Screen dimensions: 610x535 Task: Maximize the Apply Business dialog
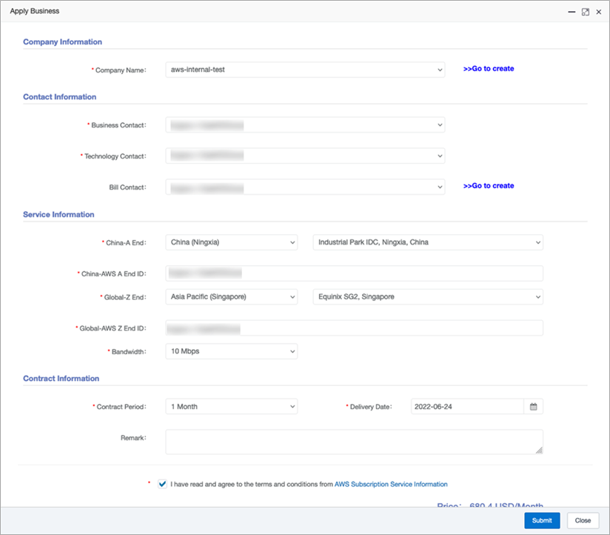(585, 12)
